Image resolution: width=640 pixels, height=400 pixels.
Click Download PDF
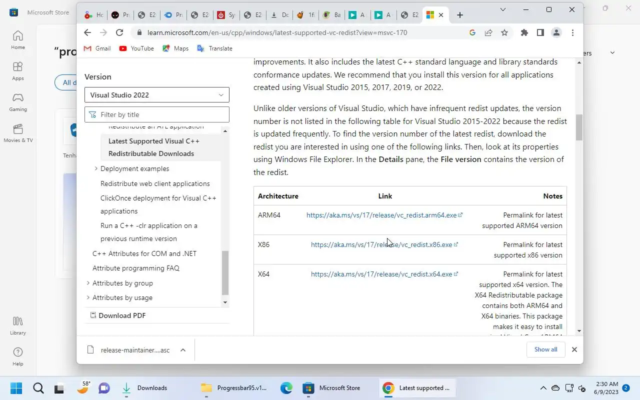[x=118, y=315]
